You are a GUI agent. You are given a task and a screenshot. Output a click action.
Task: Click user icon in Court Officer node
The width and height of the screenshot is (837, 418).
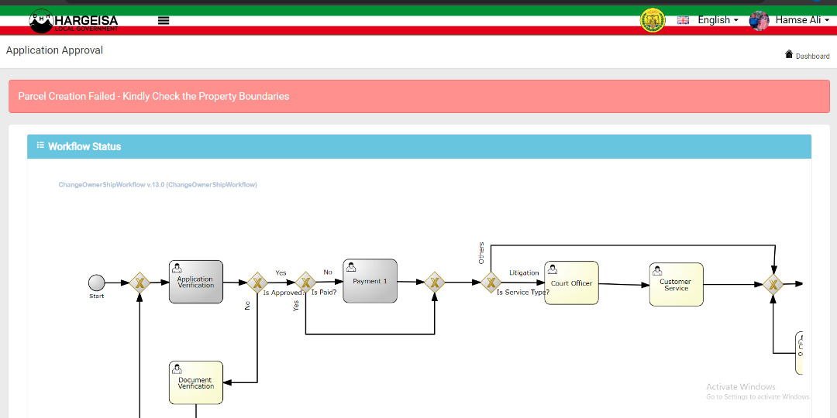pyautogui.click(x=553, y=269)
